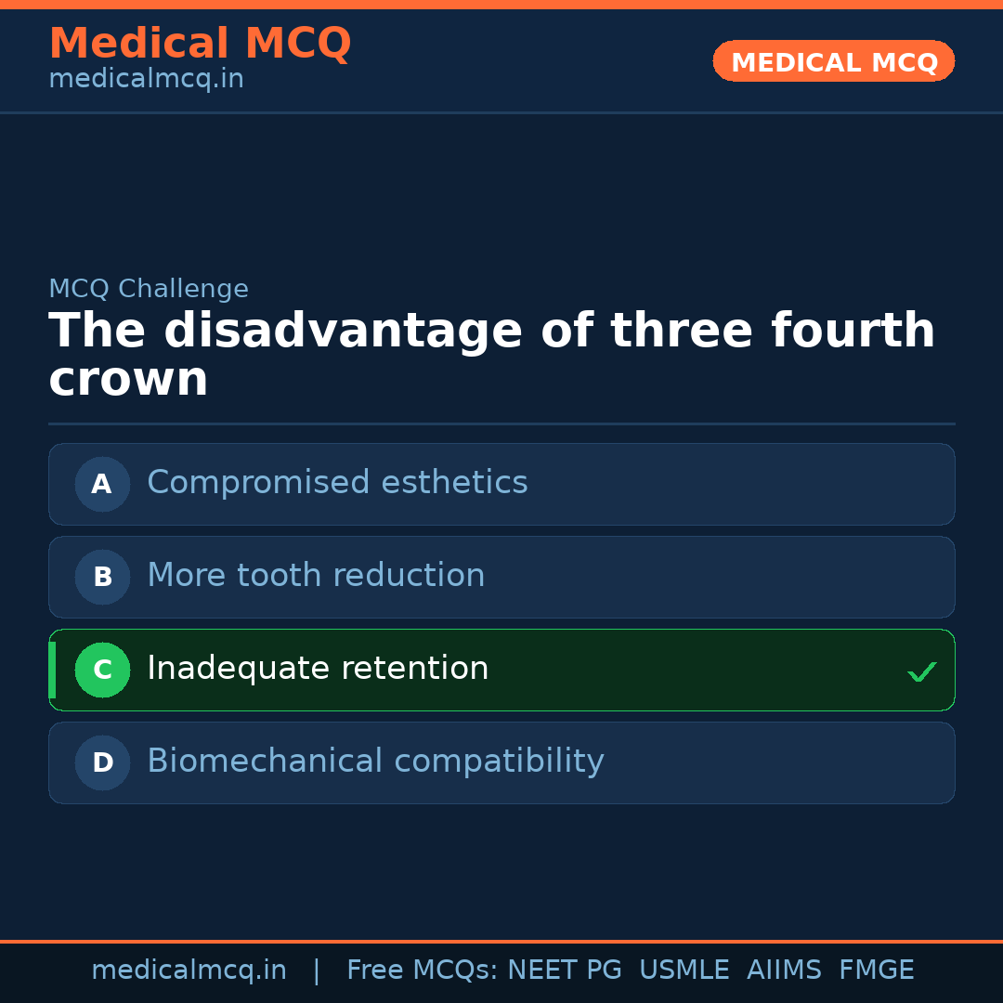Select AIIMS in the footer
This screenshot has width=1003, height=1003.
(x=784, y=970)
